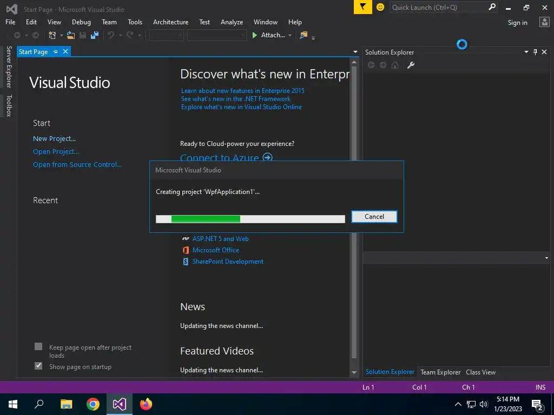Click the Navigate Backward toolbar icon

[x=17, y=35]
